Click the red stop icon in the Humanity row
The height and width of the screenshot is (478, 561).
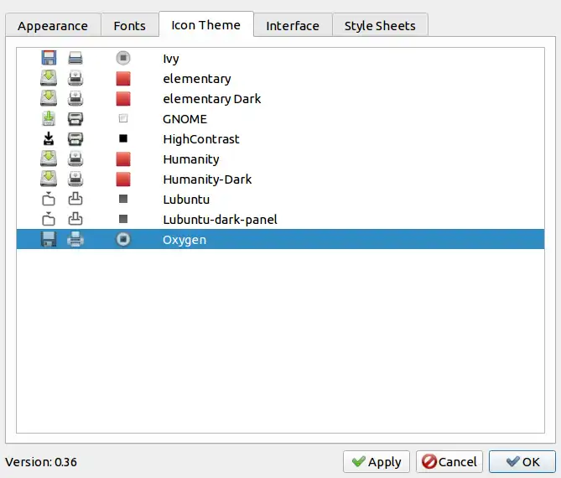tap(123, 158)
